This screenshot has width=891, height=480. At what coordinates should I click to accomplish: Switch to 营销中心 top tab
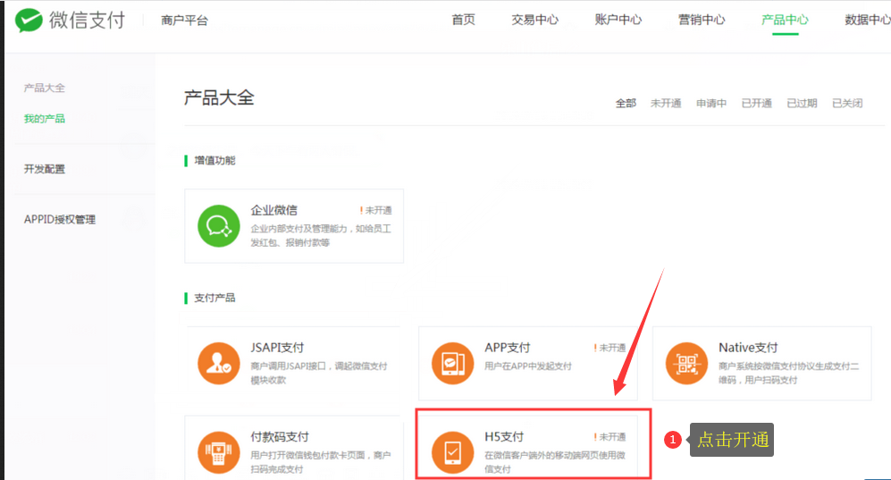(x=702, y=20)
